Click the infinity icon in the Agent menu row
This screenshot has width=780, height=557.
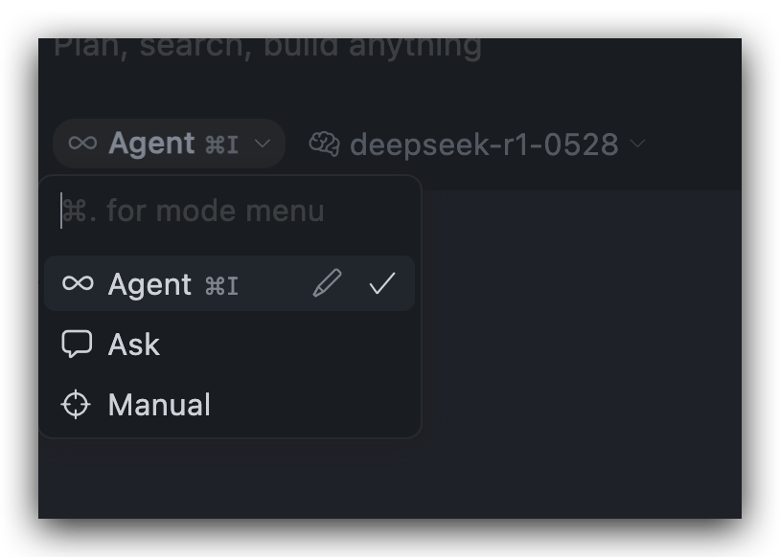click(78, 283)
